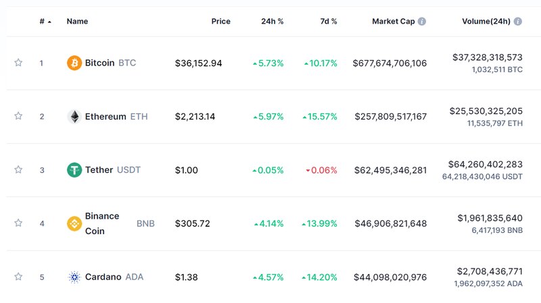Sort the table by 24h % header
The image size is (541, 303).
click(x=273, y=22)
